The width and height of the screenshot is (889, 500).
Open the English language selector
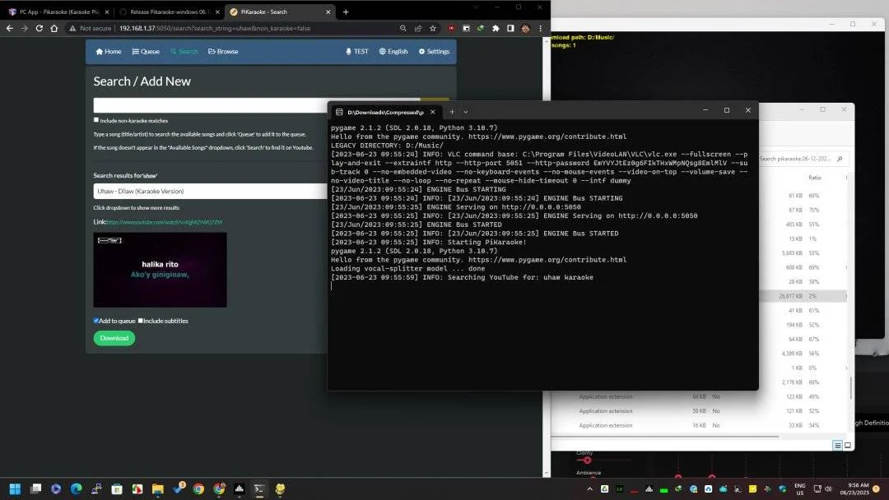tap(393, 52)
